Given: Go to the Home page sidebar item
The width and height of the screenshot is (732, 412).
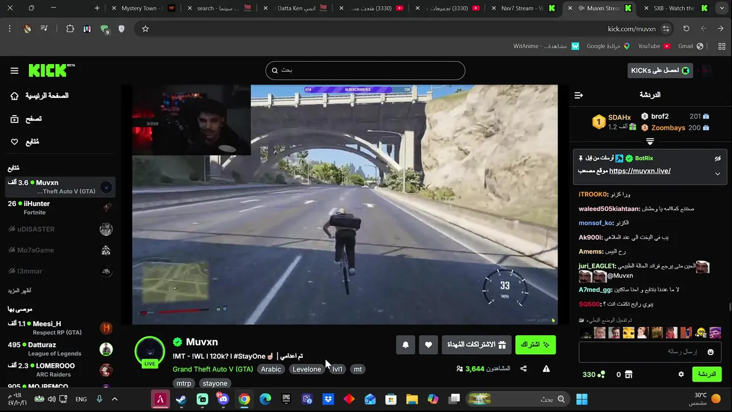Looking at the screenshot, I should coord(40,96).
